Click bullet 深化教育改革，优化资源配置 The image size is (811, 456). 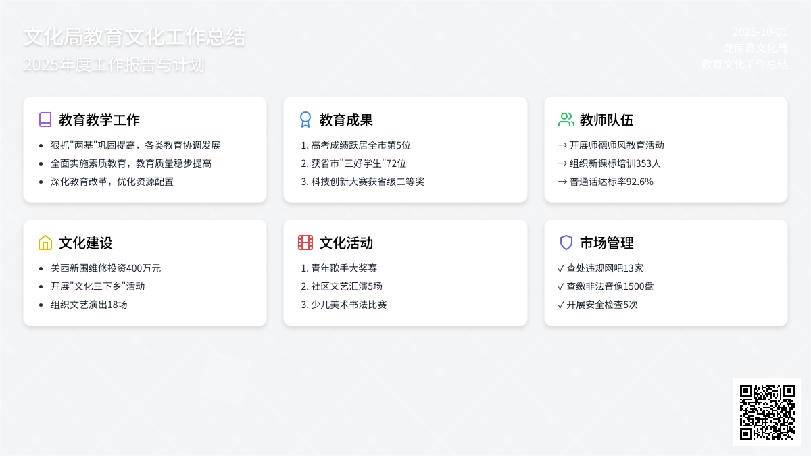point(112,182)
